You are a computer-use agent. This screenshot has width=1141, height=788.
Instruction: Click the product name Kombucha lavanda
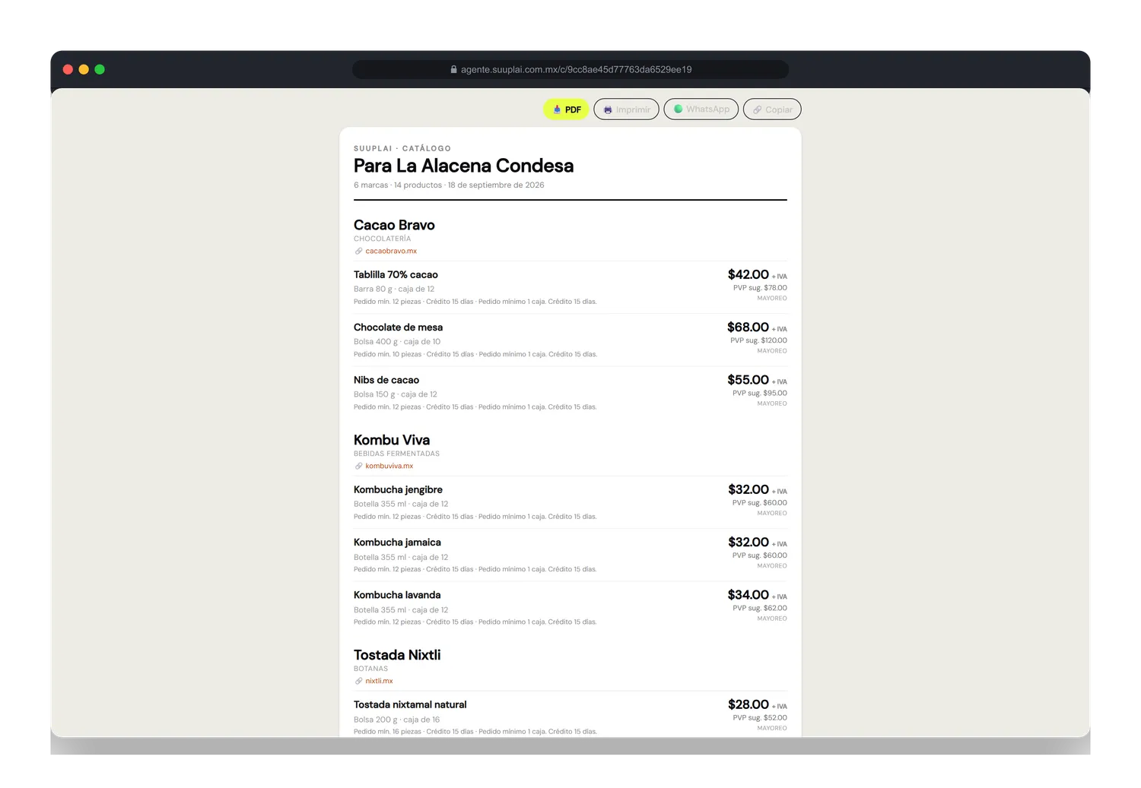point(397,595)
